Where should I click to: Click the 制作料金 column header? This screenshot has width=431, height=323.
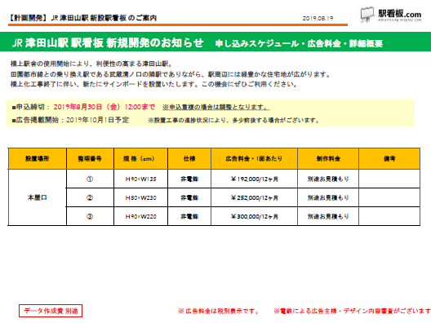click(328, 158)
